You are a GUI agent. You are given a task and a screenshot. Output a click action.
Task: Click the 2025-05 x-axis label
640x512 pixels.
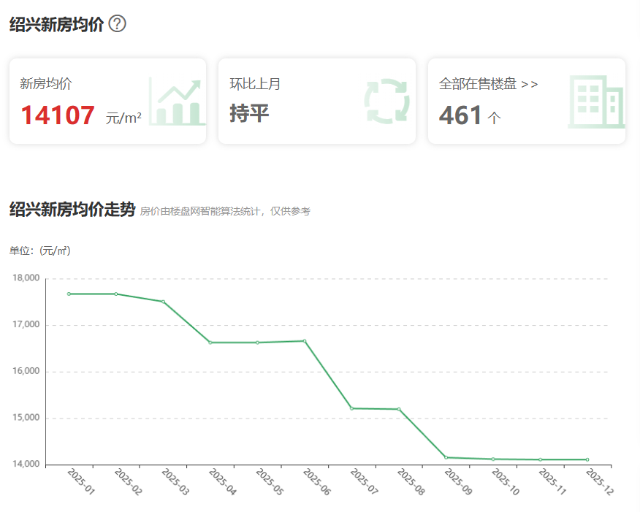(267, 483)
